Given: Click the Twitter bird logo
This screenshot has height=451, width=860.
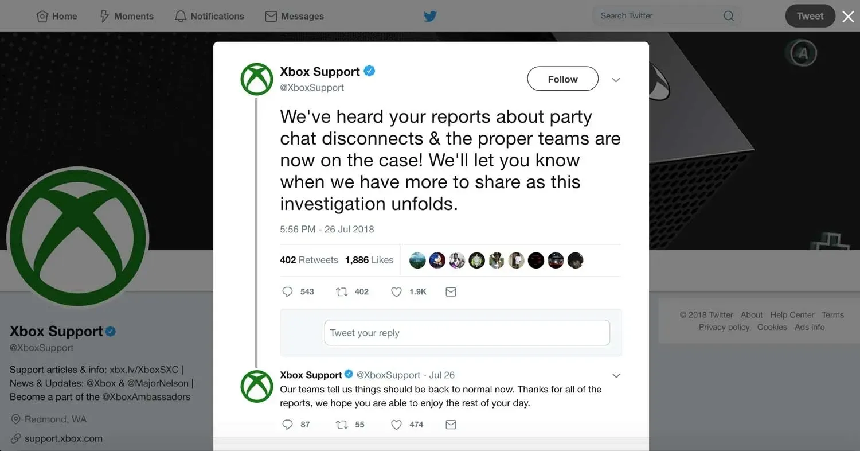Looking at the screenshot, I should click(x=430, y=16).
